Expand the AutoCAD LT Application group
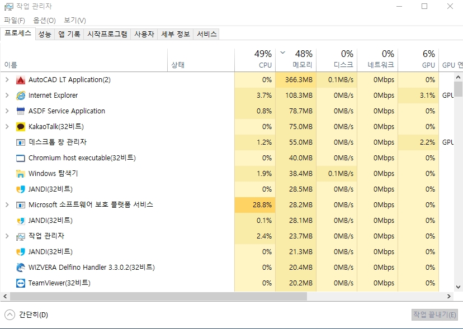Viewport: 463px width, 329px height. click(7, 80)
